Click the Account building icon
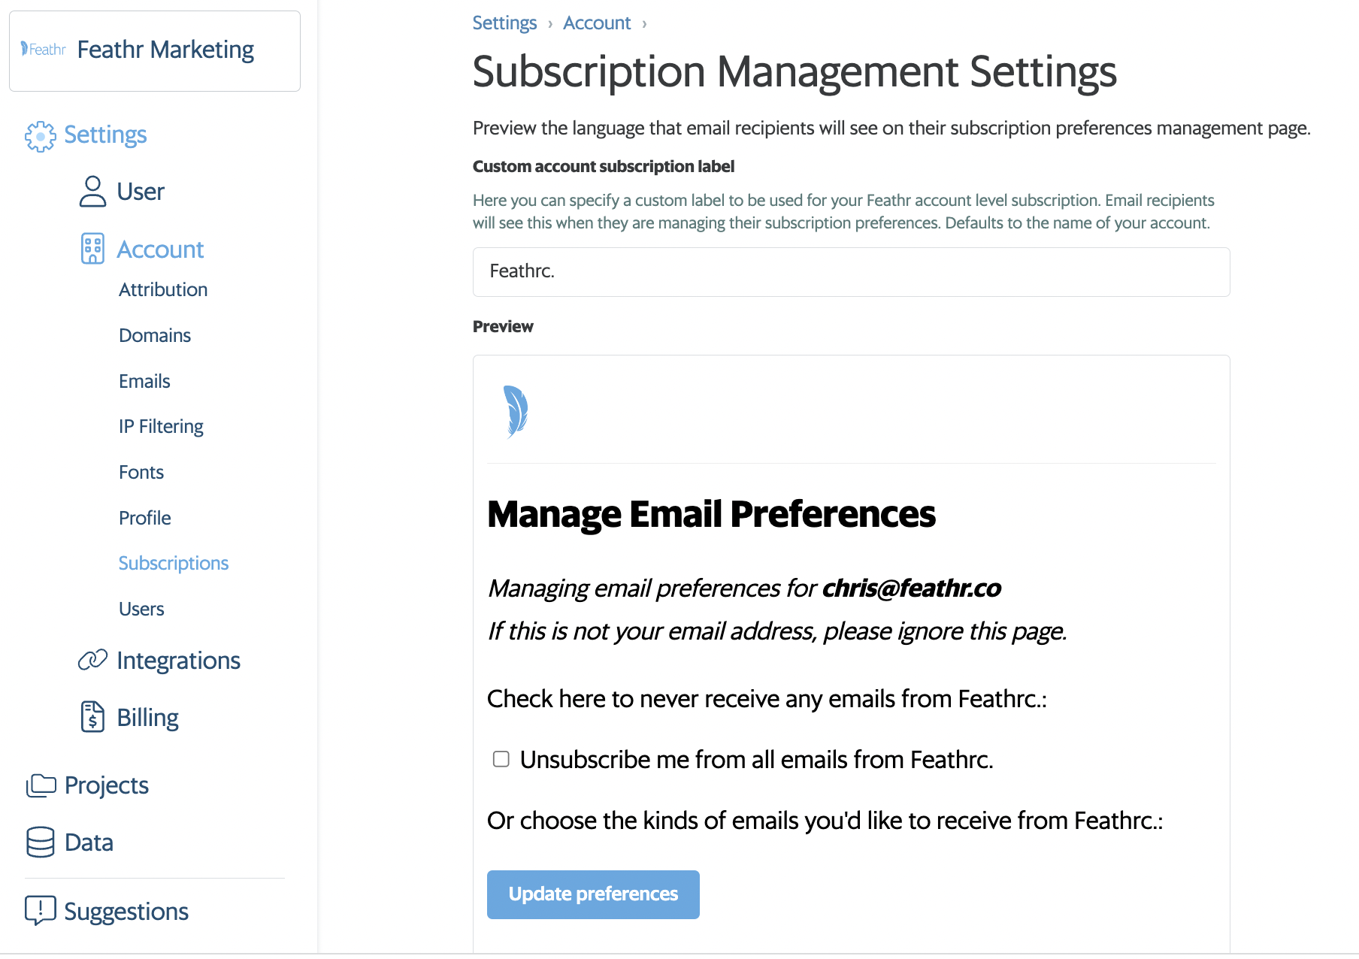This screenshot has width=1359, height=959. 92,249
